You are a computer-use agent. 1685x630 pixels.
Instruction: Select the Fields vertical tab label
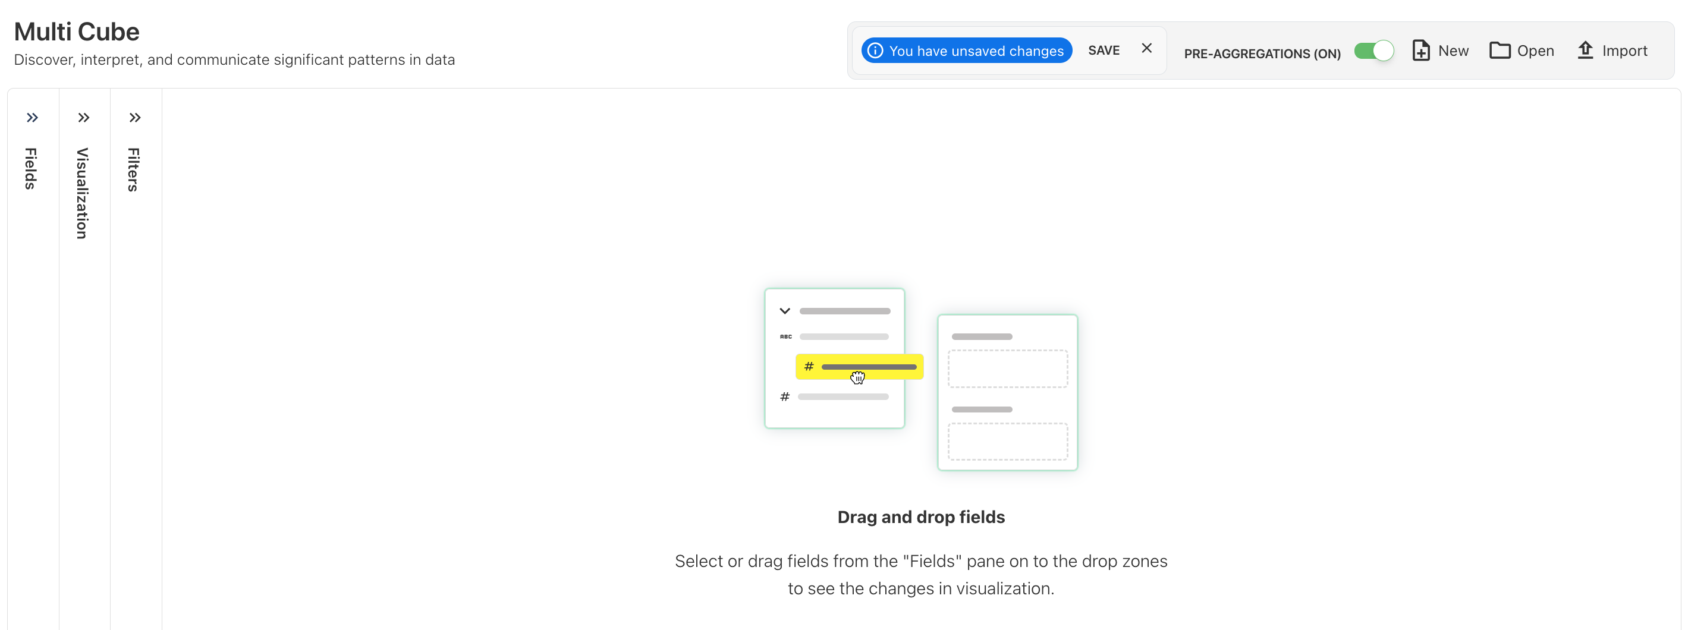[31, 169]
